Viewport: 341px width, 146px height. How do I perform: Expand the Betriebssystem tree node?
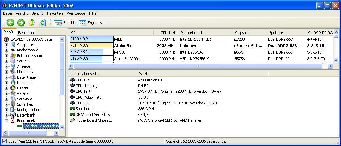(x=6, y=56)
